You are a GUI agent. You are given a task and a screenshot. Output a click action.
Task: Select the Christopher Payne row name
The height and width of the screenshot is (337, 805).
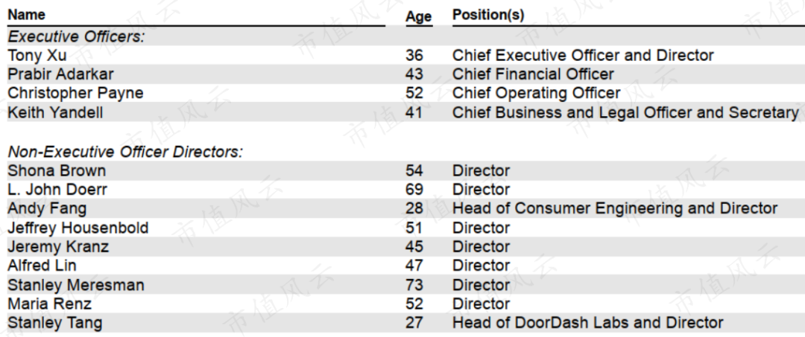click(75, 94)
